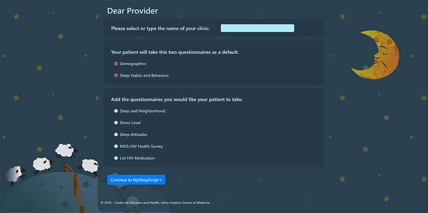Click the Johns Hopkins copyright footer text

pos(155,203)
